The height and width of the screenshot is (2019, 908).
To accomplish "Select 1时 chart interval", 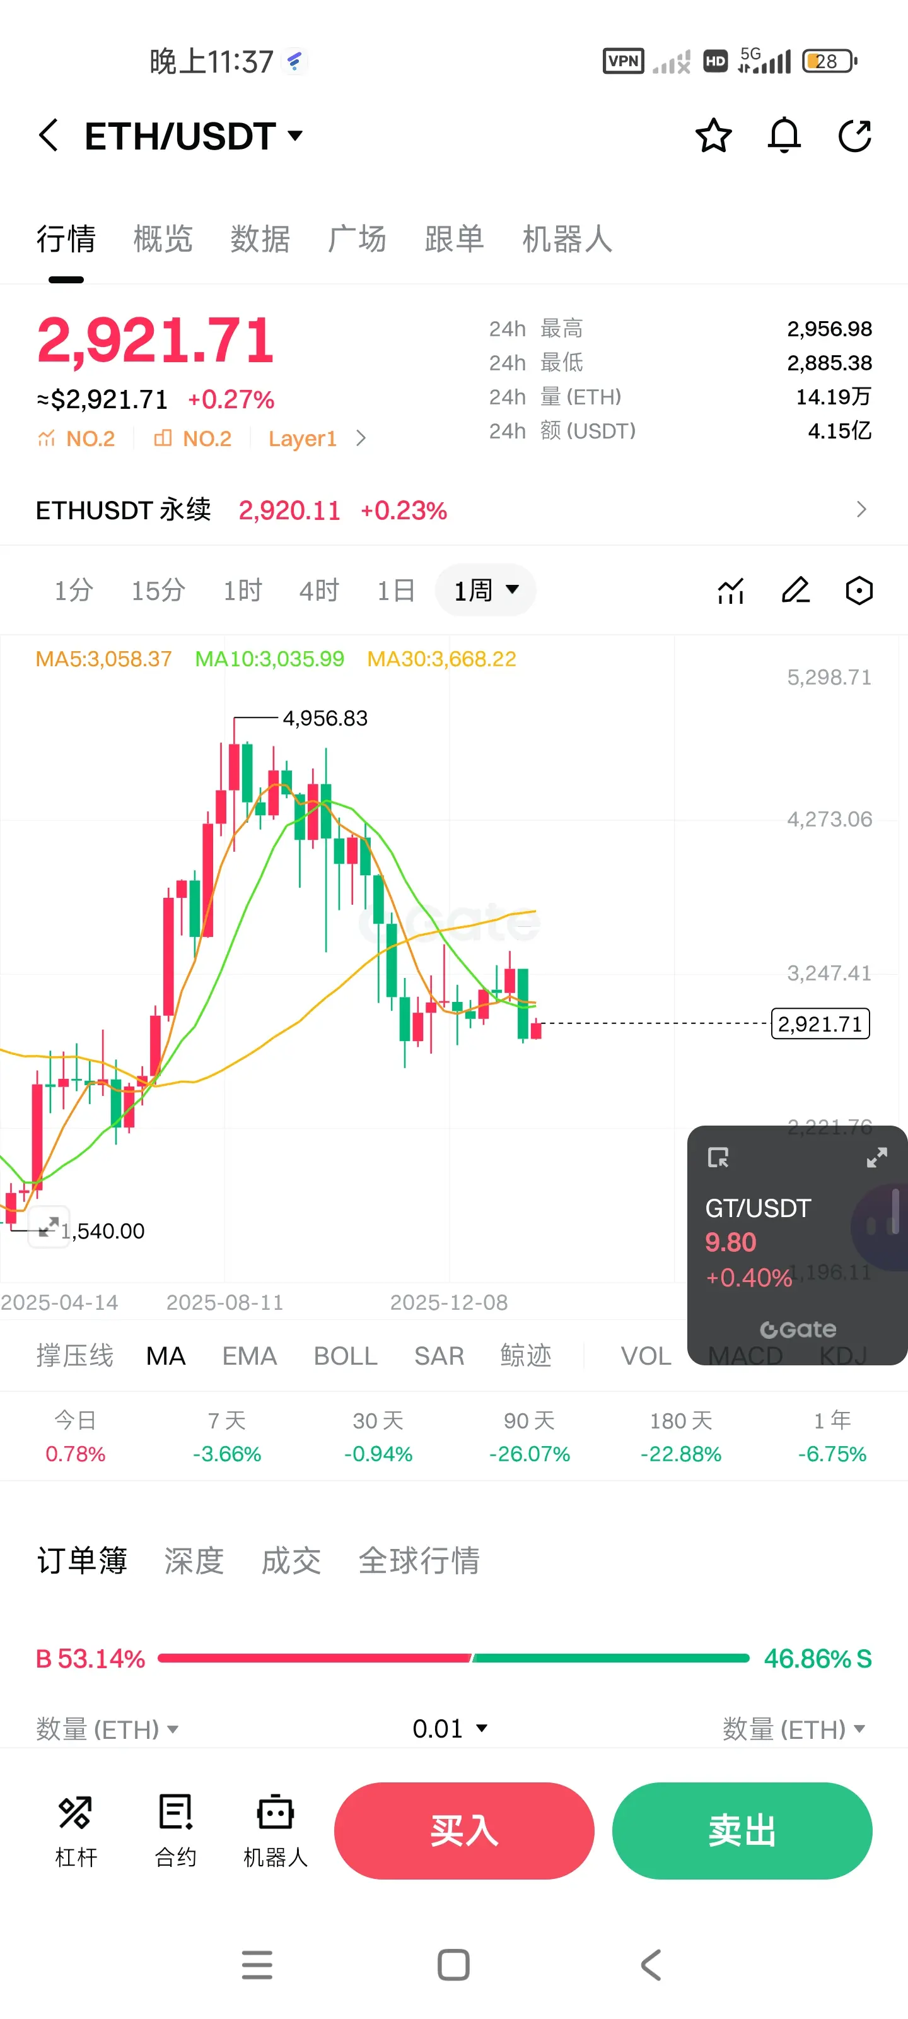I will (242, 590).
